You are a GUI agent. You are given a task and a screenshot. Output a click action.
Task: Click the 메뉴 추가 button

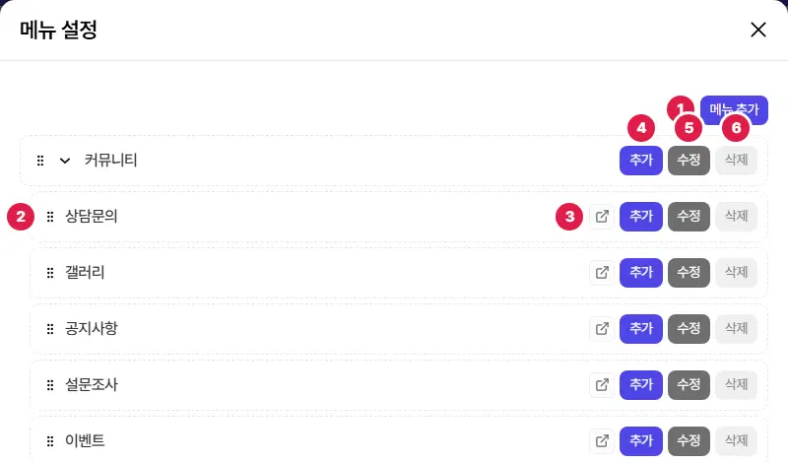734,109
